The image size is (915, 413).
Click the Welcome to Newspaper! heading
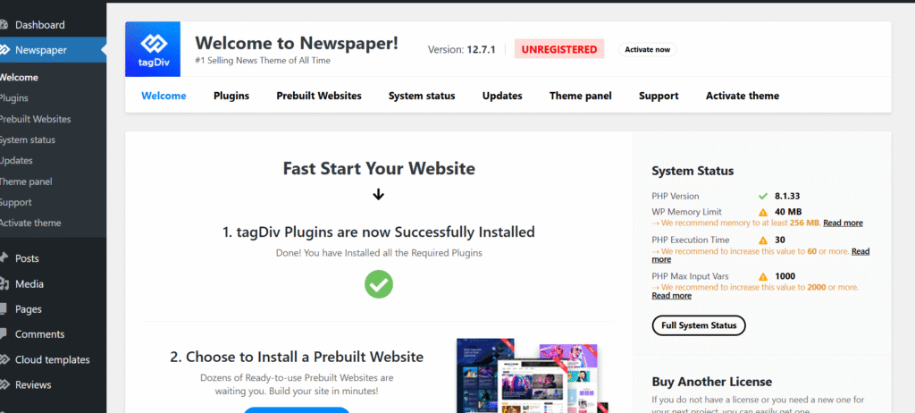(x=297, y=43)
